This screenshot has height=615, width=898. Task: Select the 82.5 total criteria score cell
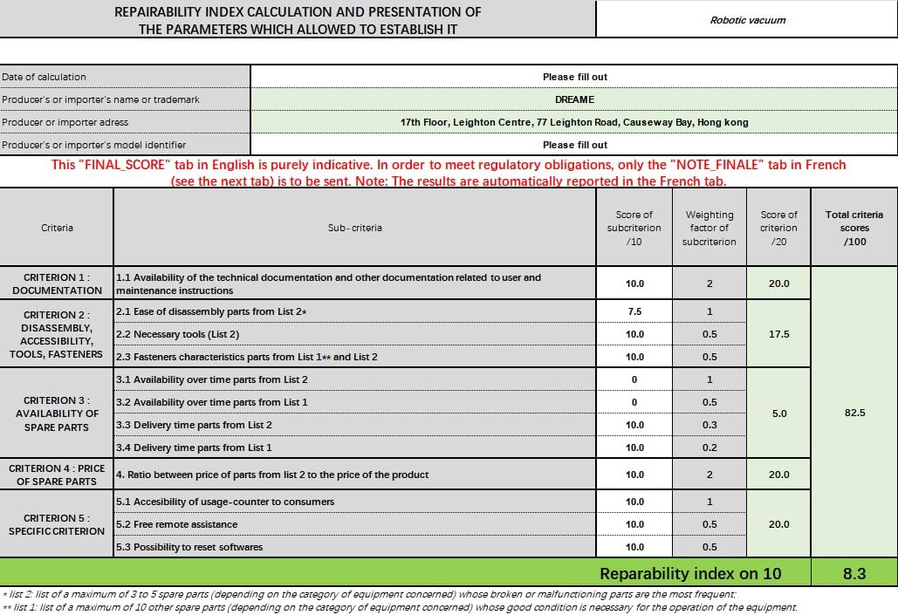tap(854, 413)
